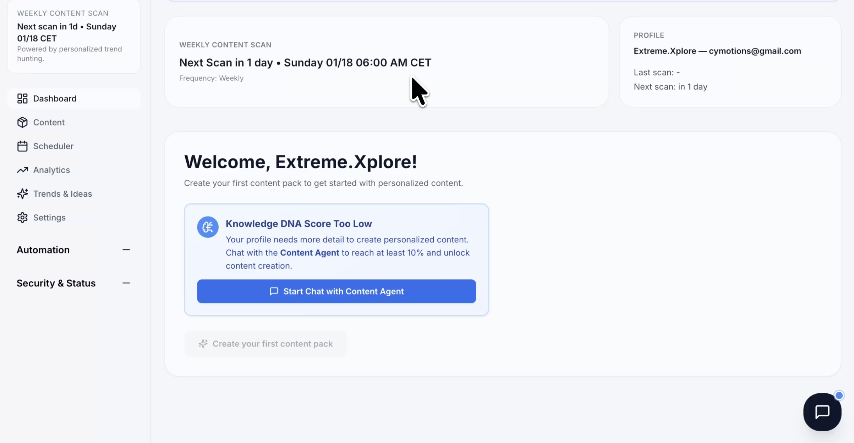Collapse the Automation section
The image size is (854, 443).
click(x=126, y=250)
